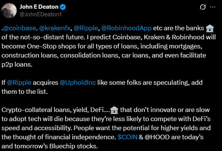Click the text "them to the list."
This screenshot has width=222, height=151.
25,92
